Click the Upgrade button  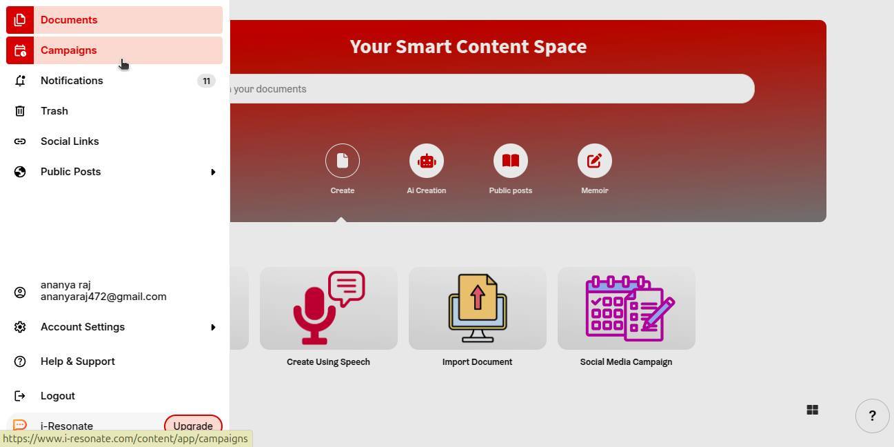[193, 425]
